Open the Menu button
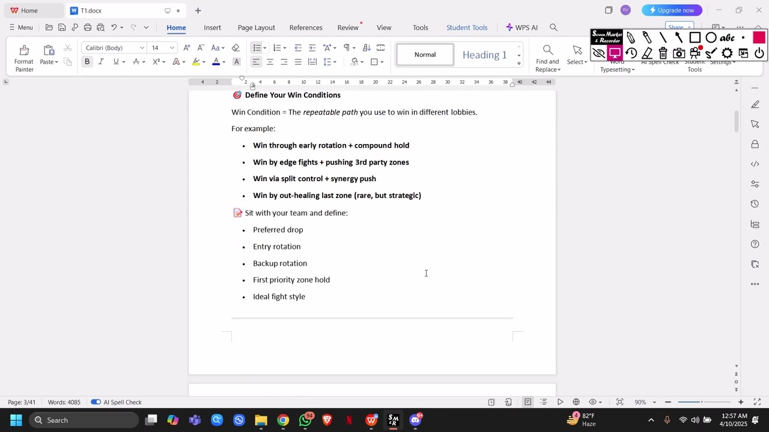Viewport: 769px width, 432px height. pos(21,28)
